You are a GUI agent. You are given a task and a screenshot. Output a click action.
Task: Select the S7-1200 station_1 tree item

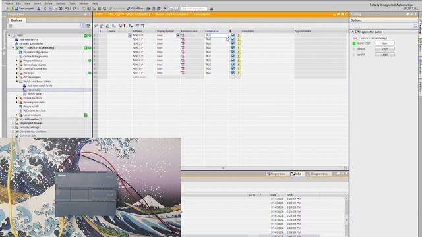coord(30,118)
